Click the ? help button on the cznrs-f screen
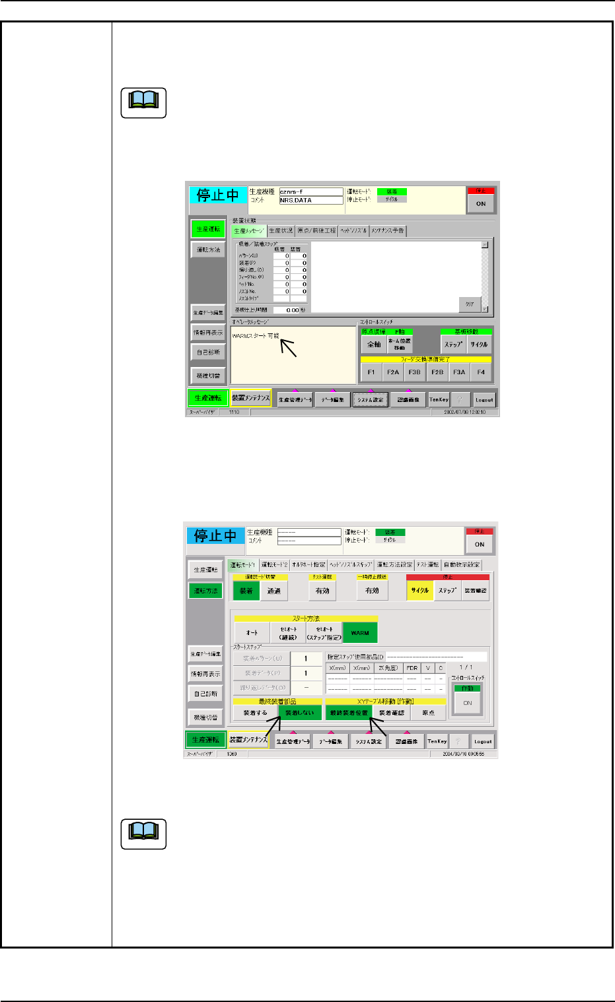 click(460, 399)
